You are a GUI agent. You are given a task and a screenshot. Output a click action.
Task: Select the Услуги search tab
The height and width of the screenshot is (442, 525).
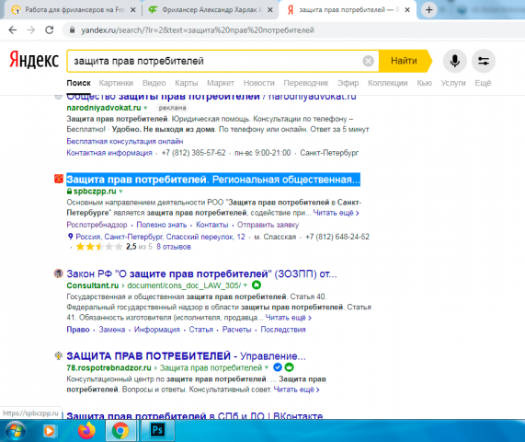453,83
